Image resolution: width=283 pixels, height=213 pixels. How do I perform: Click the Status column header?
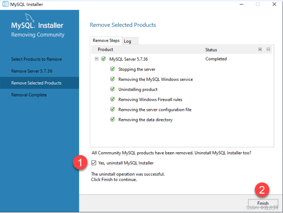pyautogui.click(x=211, y=50)
